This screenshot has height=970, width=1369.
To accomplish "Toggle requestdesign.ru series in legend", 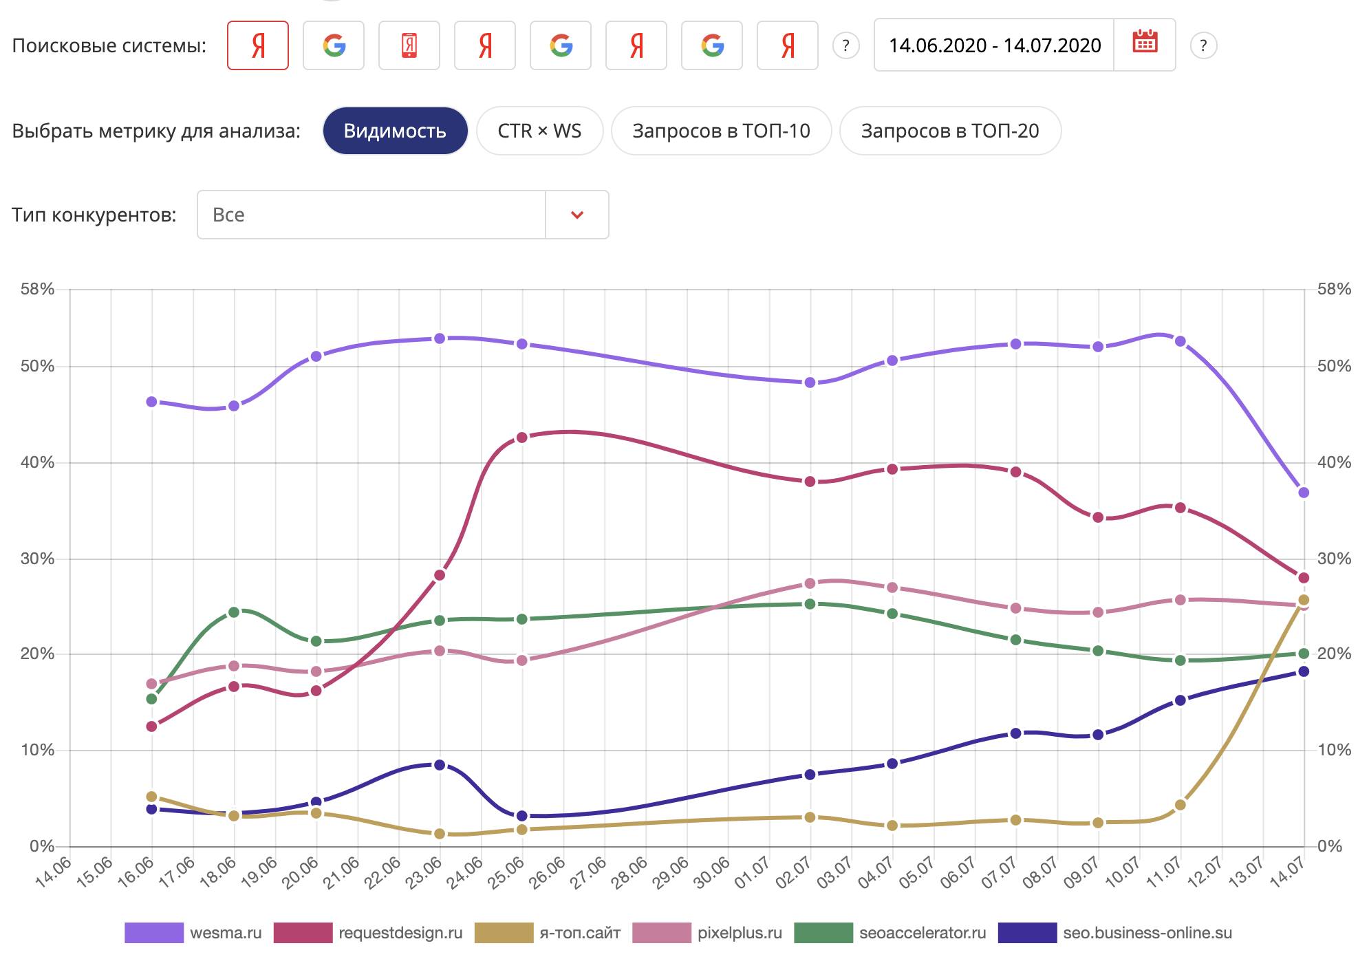I will tap(400, 933).
